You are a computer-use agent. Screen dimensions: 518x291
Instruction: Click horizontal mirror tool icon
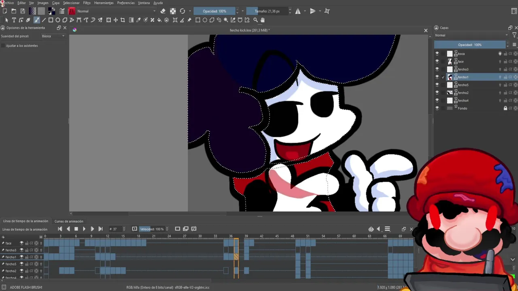[x=298, y=11]
